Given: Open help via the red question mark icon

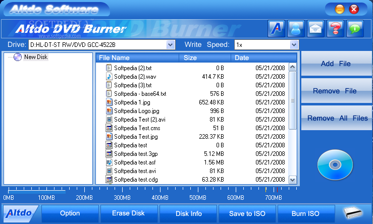Looking at the screenshot, I should point(336,29).
